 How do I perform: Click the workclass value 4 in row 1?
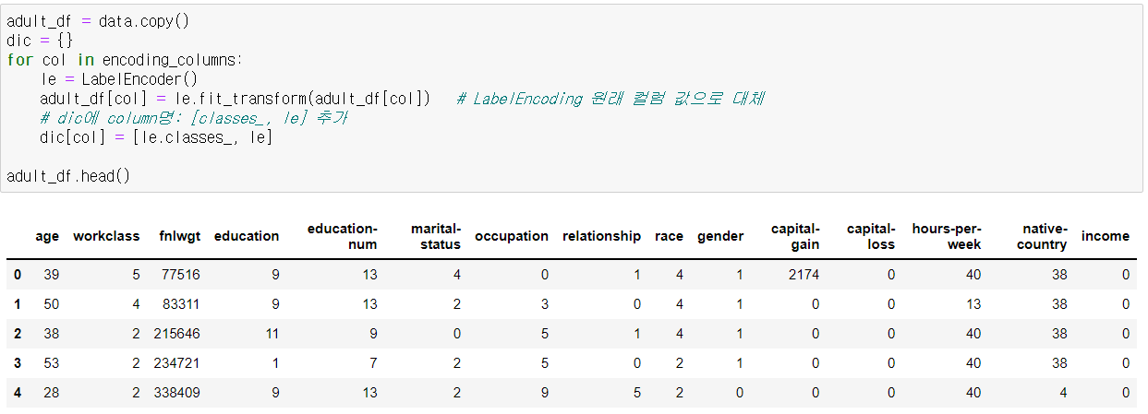(135, 304)
